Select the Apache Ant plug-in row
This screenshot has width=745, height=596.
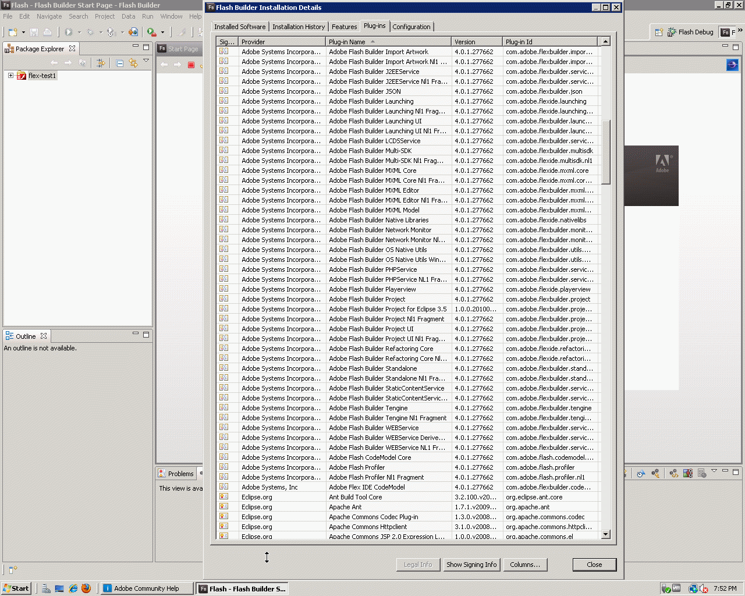408,507
